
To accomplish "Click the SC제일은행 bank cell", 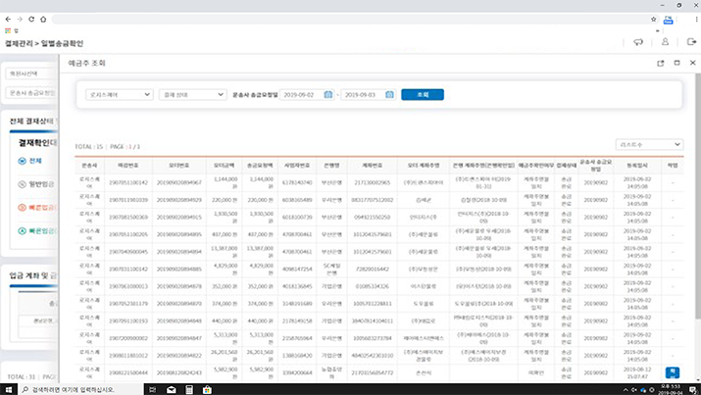I will [331, 269].
